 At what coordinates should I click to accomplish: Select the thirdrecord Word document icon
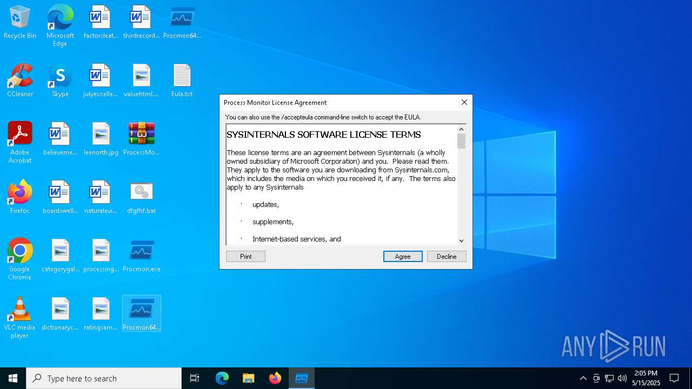click(x=141, y=23)
